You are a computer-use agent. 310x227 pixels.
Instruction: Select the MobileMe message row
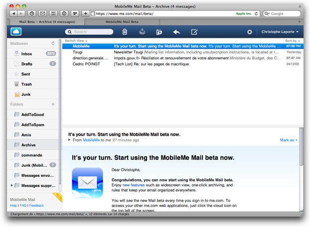pos(183,46)
